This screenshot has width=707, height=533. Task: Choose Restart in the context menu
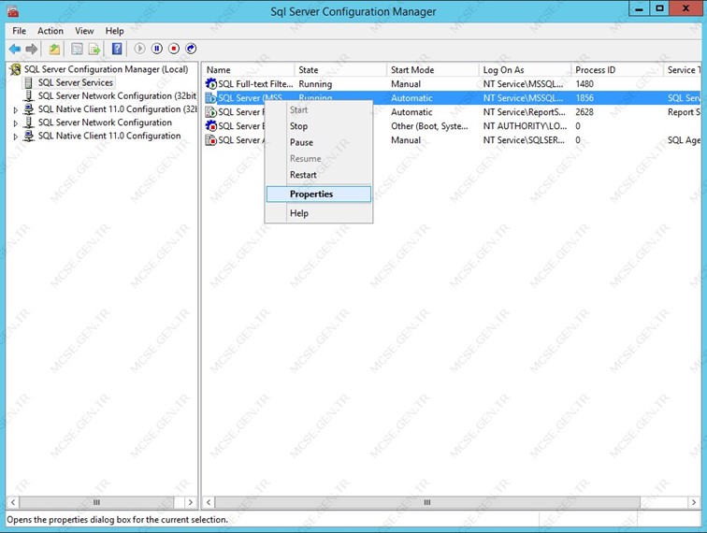pos(318,175)
